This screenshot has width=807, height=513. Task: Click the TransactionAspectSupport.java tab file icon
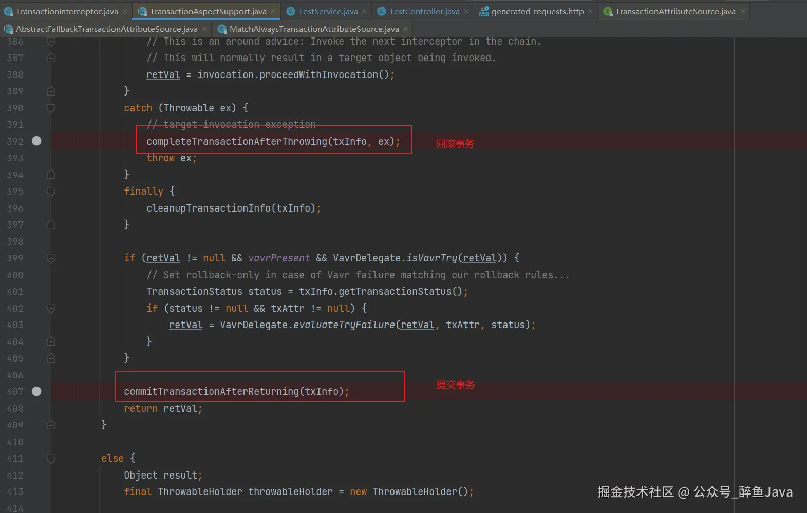coord(142,11)
